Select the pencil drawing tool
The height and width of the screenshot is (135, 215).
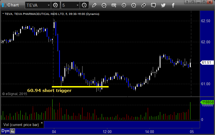pos(94,5)
